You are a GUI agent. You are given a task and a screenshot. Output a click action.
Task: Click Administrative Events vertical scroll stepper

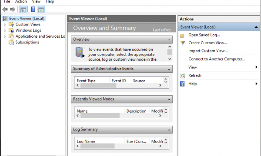coord(166,80)
